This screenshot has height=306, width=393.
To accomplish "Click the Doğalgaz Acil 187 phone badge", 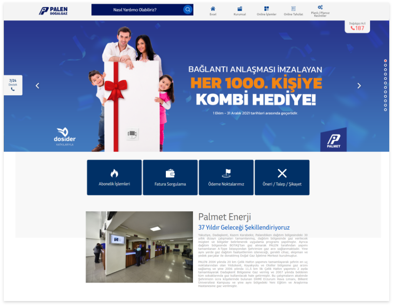I will point(357,26).
